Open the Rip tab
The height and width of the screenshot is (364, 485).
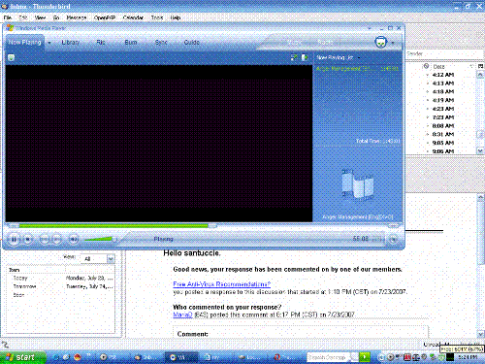(101, 43)
